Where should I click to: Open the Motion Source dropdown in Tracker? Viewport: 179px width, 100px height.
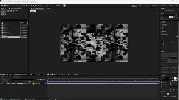coord(173,58)
